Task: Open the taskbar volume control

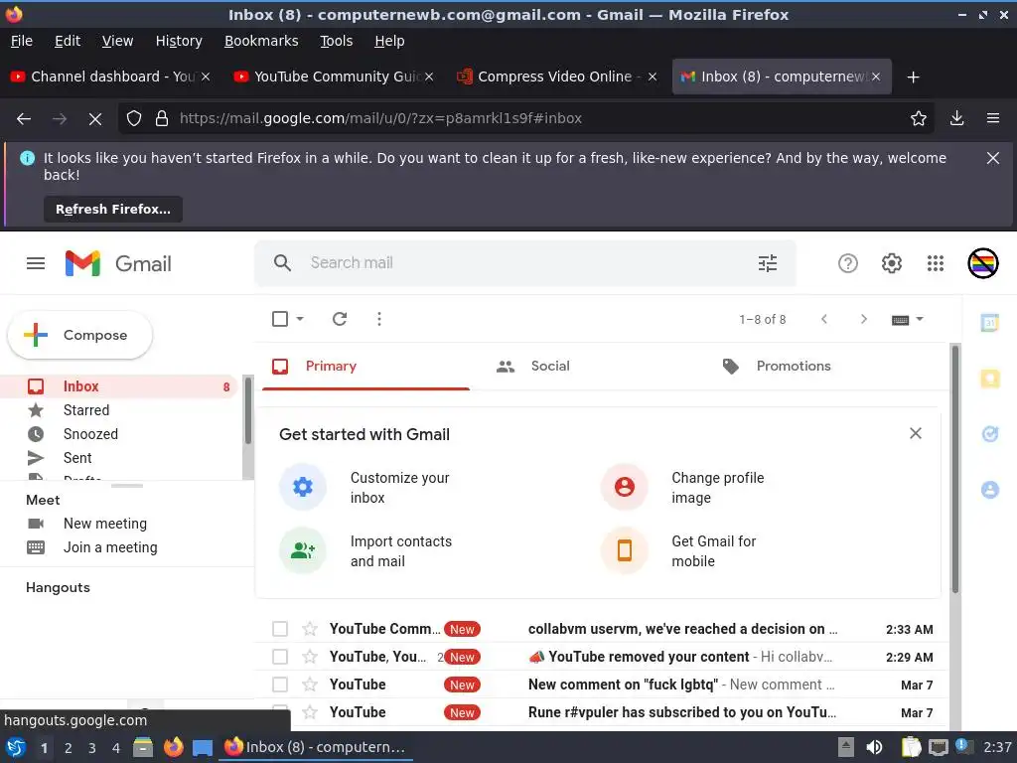Action: coord(874,747)
